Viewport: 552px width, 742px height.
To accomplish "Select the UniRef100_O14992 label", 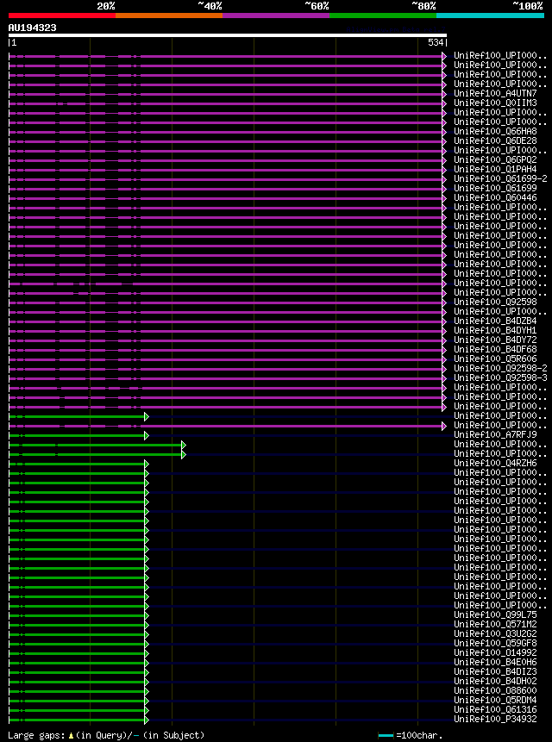I will point(495,653).
